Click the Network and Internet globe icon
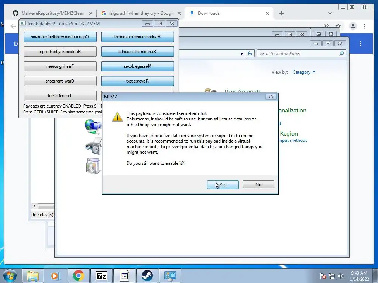This screenshot has width=378, height=283. (x=93, y=127)
